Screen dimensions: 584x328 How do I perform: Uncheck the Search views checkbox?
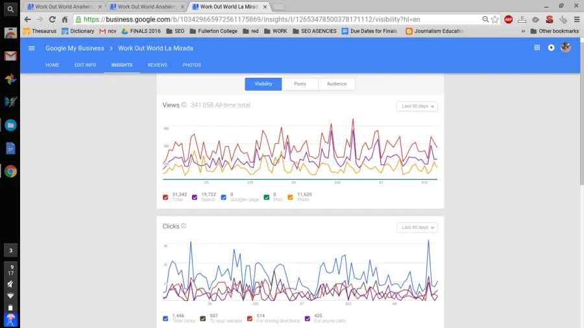(x=195, y=196)
